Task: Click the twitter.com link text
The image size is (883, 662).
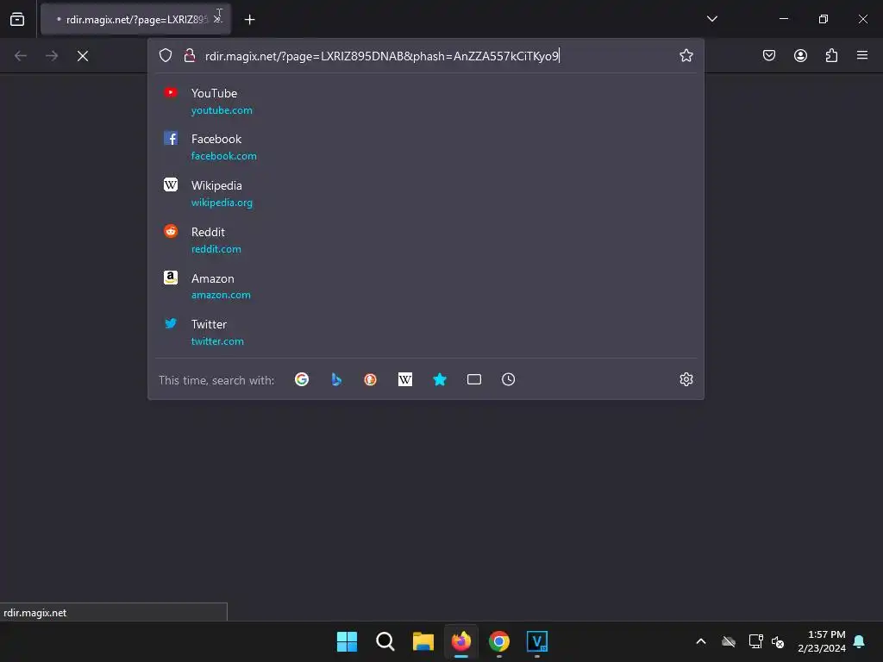Action: click(217, 341)
